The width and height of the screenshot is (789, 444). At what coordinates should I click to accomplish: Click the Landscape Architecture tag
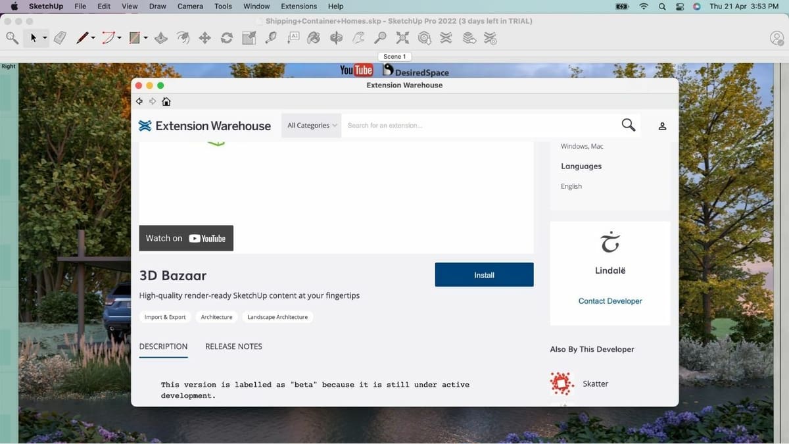point(277,317)
